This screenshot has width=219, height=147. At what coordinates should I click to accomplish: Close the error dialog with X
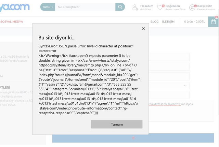click(143, 29)
